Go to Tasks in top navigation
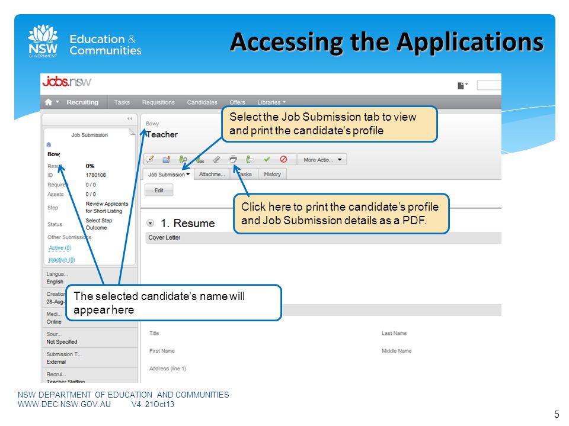 (122, 102)
